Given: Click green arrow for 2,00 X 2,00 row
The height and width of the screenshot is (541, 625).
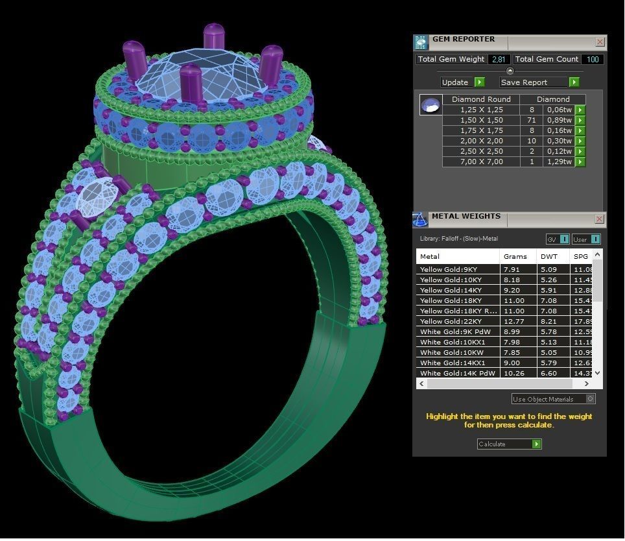Looking at the screenshot, I should coord(580,141).
